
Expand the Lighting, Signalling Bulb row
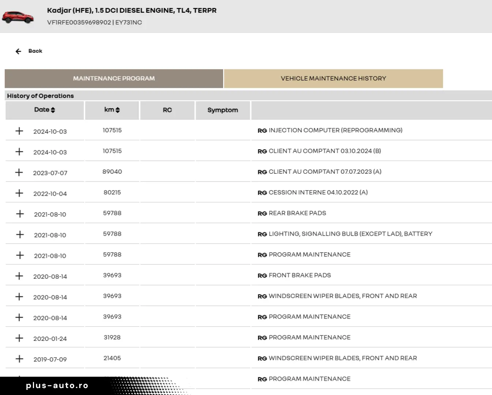tap(20, 234)
